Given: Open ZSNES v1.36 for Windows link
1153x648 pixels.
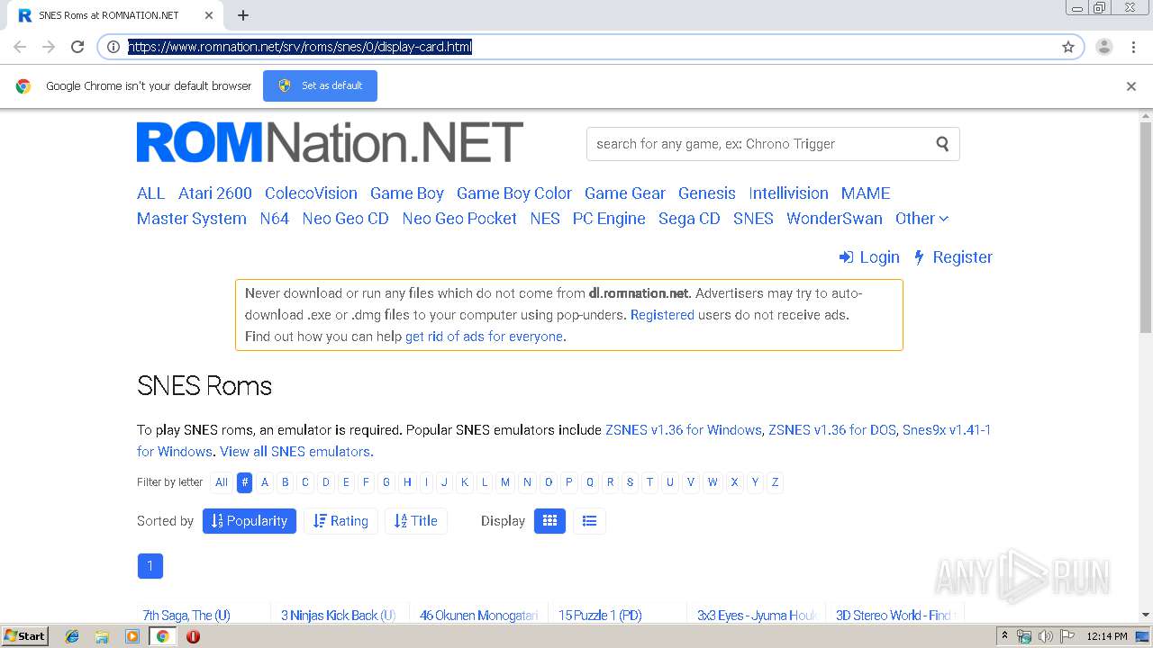Looking at the screenshot, I should (684, 430).
